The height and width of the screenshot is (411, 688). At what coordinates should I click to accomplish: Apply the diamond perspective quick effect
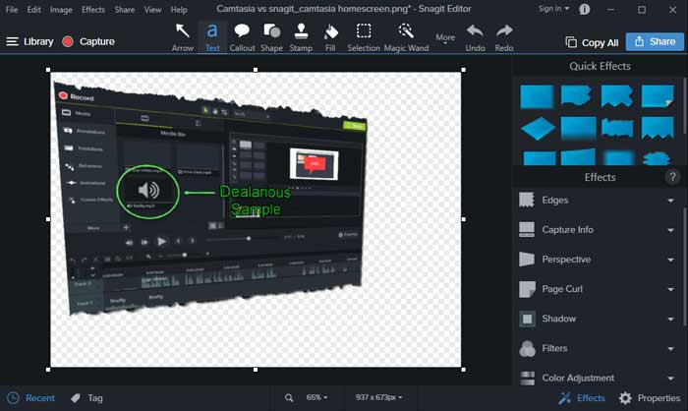coord(538,128)
